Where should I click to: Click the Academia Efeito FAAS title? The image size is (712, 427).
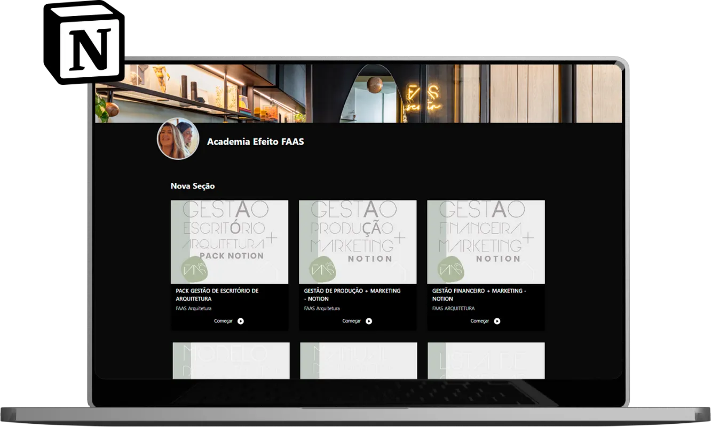255,142
